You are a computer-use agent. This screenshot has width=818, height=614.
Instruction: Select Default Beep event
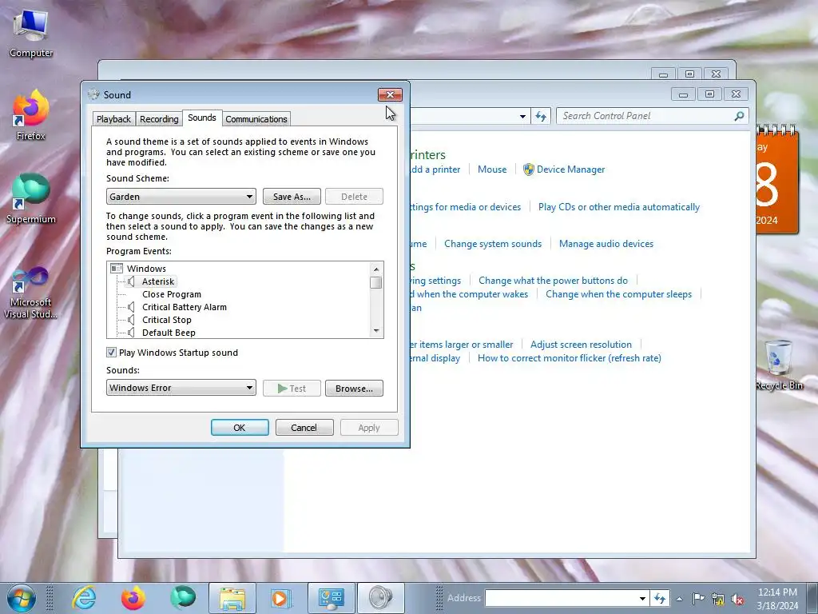point(169,333)
